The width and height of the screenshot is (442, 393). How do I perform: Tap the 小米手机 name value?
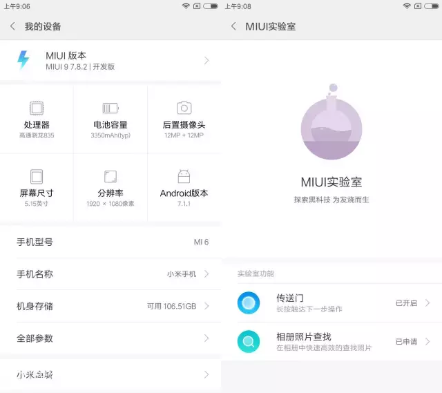182,274
